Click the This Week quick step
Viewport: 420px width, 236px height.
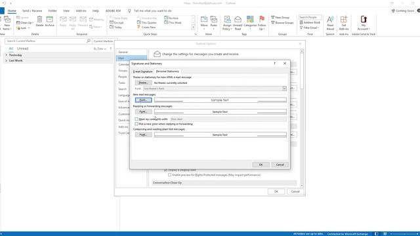click(173, 23)
